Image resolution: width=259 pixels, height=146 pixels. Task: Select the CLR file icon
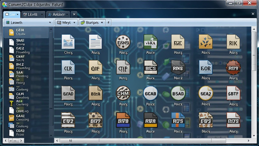click(x=68, y=67)
